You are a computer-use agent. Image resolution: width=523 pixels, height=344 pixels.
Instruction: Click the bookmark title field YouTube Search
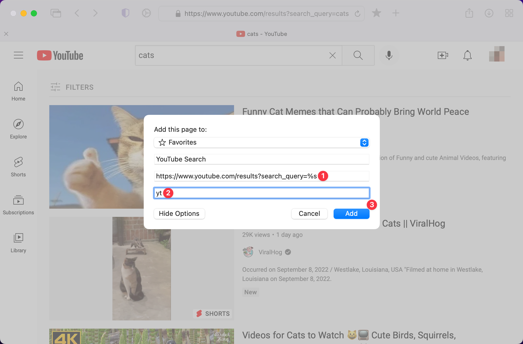(261, 159)
